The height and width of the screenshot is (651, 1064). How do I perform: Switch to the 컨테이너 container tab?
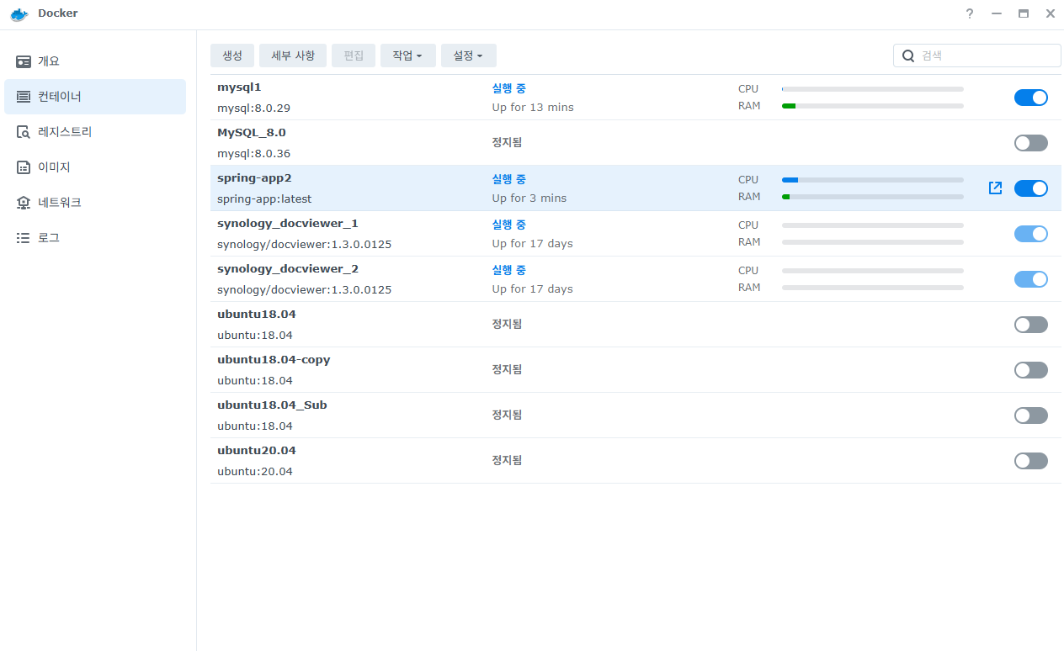[95, 97]
